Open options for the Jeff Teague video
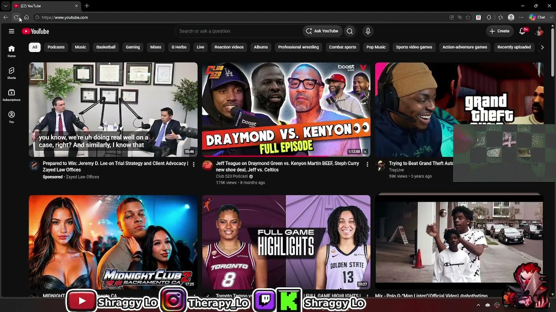The width and height of the screenshot is (556, 312). coord(367,164)
